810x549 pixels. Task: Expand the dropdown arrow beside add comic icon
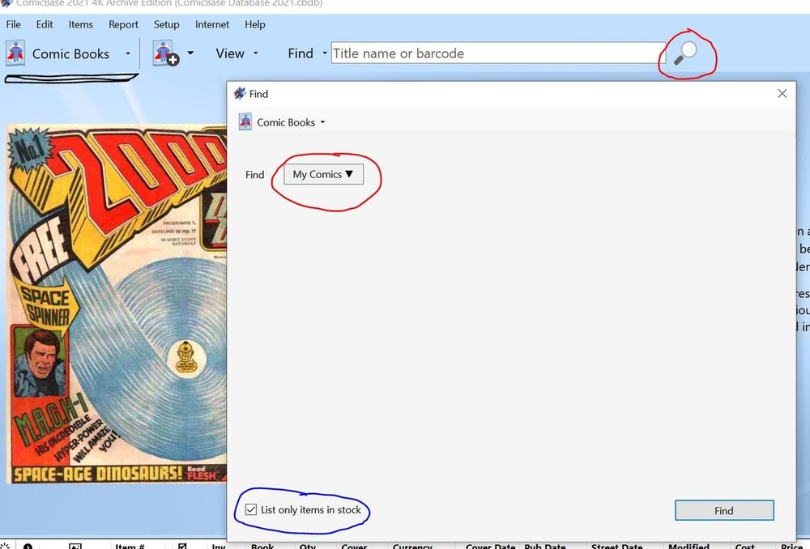[190, 53]
